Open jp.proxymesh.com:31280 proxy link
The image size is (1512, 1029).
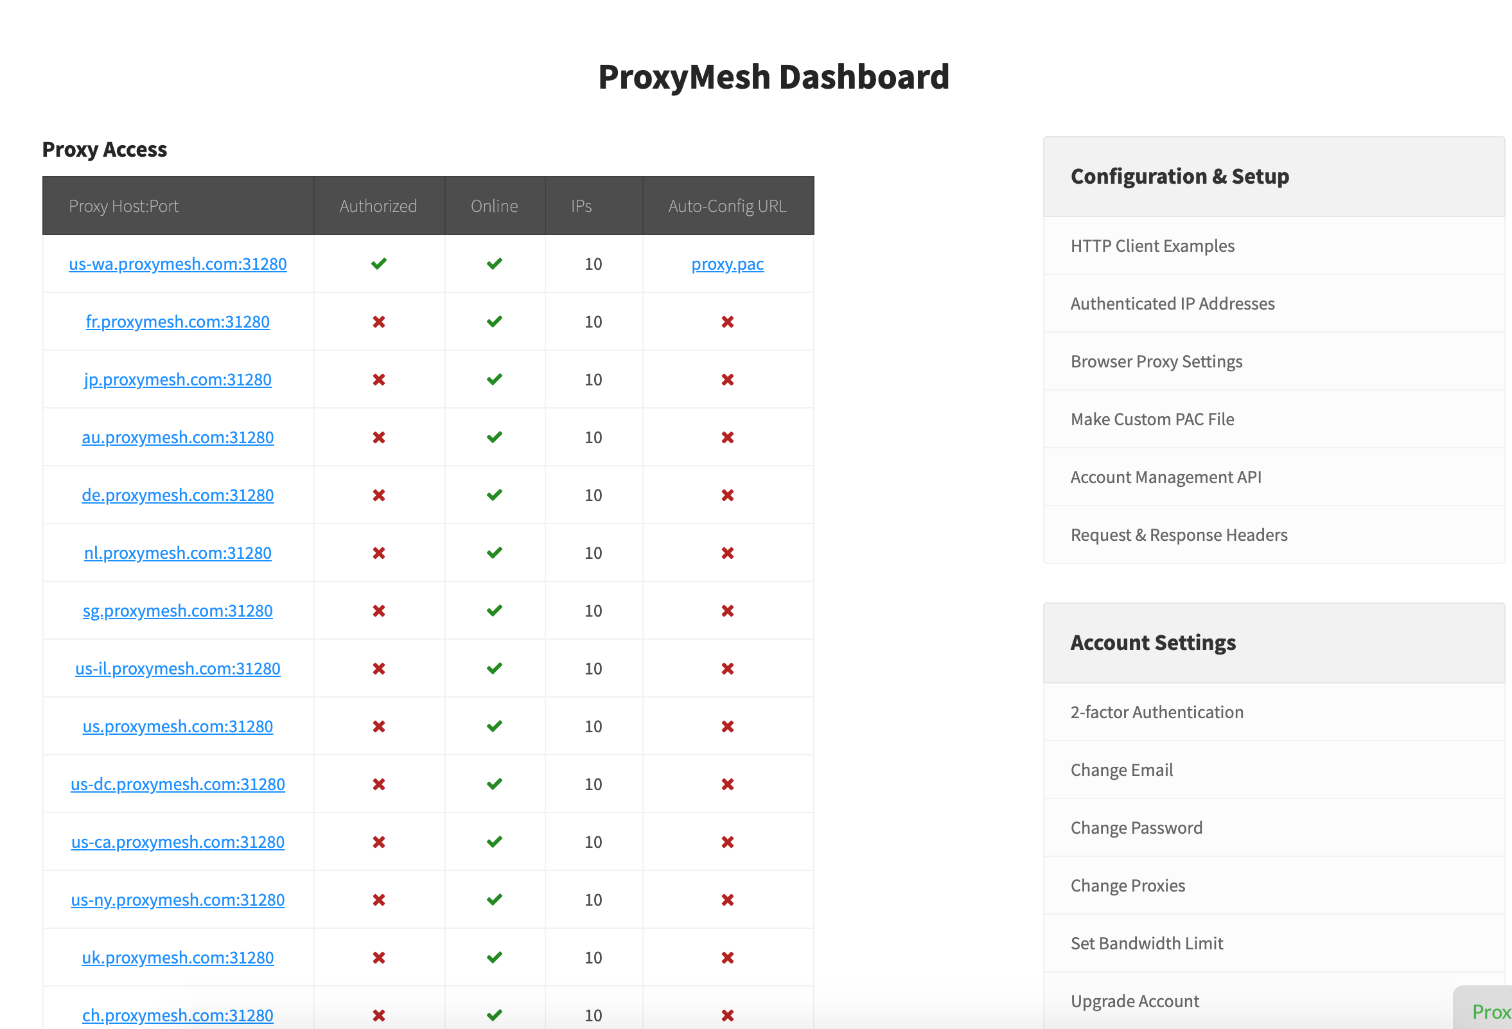point(178,380)
